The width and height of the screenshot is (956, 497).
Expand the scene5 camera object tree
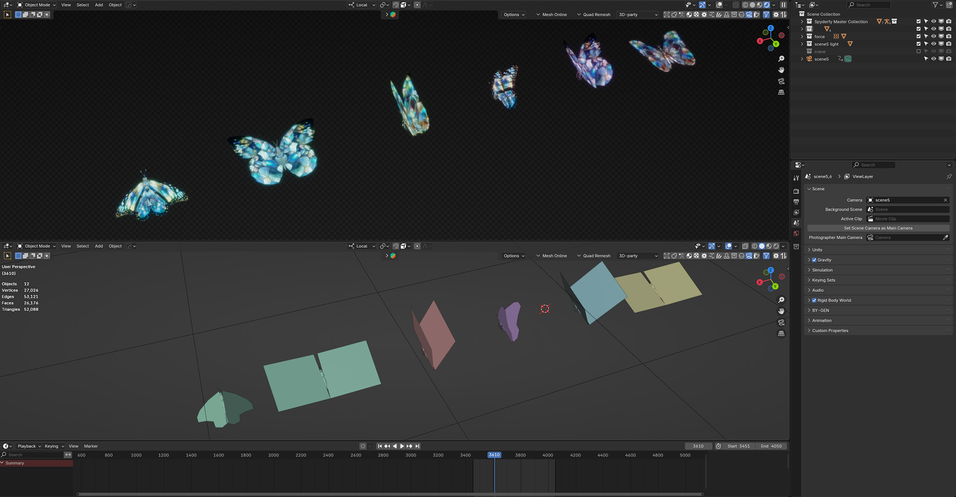802,59
